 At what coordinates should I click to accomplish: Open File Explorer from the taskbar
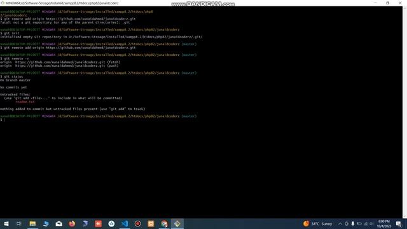coord(32,223)
